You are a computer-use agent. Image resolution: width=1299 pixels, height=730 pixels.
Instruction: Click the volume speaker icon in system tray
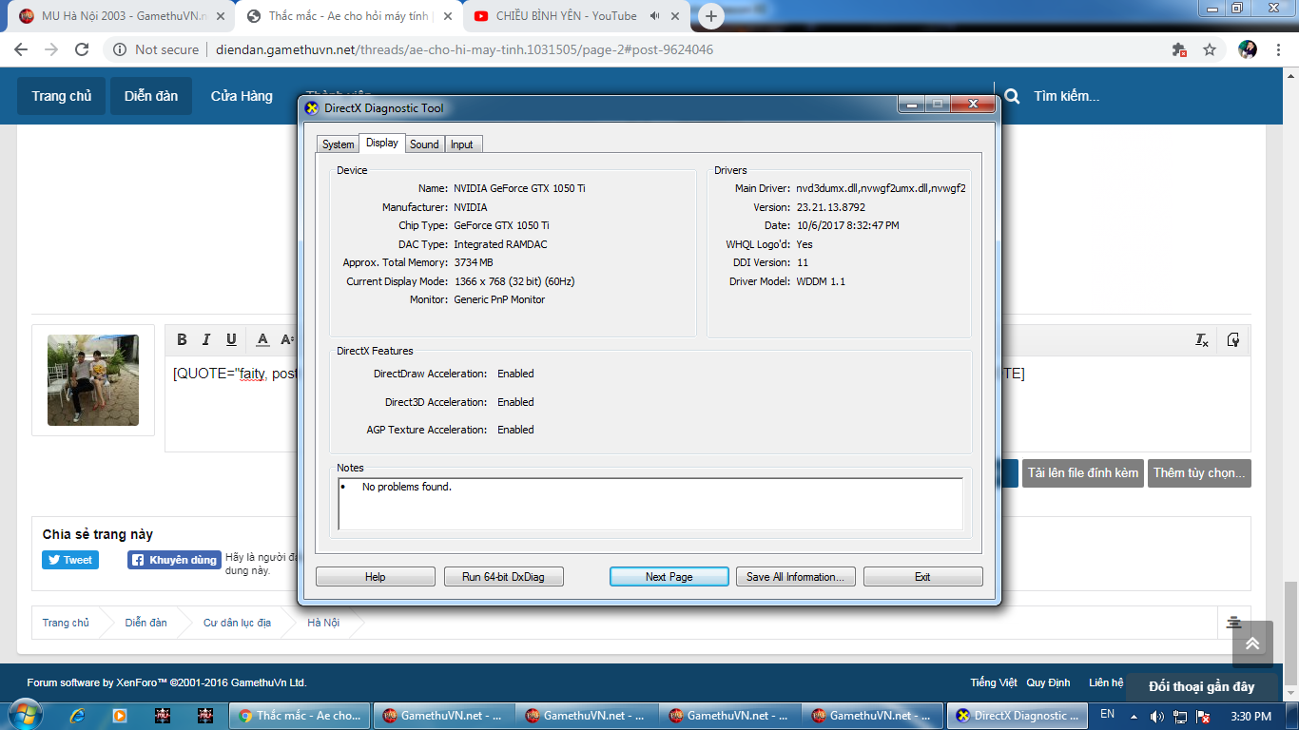(1156, 716)
